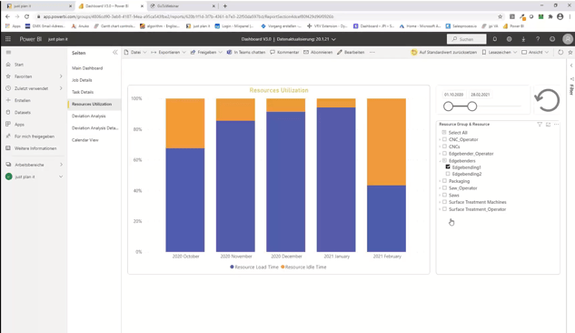This screenshot has height=333, width=575.
Task: Open the Lesezeichen dropdown
Action: (x=499, y=52)
